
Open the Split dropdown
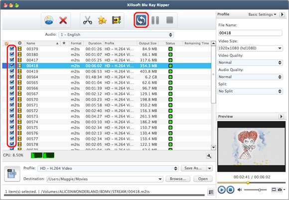click(x=250, y=91)
